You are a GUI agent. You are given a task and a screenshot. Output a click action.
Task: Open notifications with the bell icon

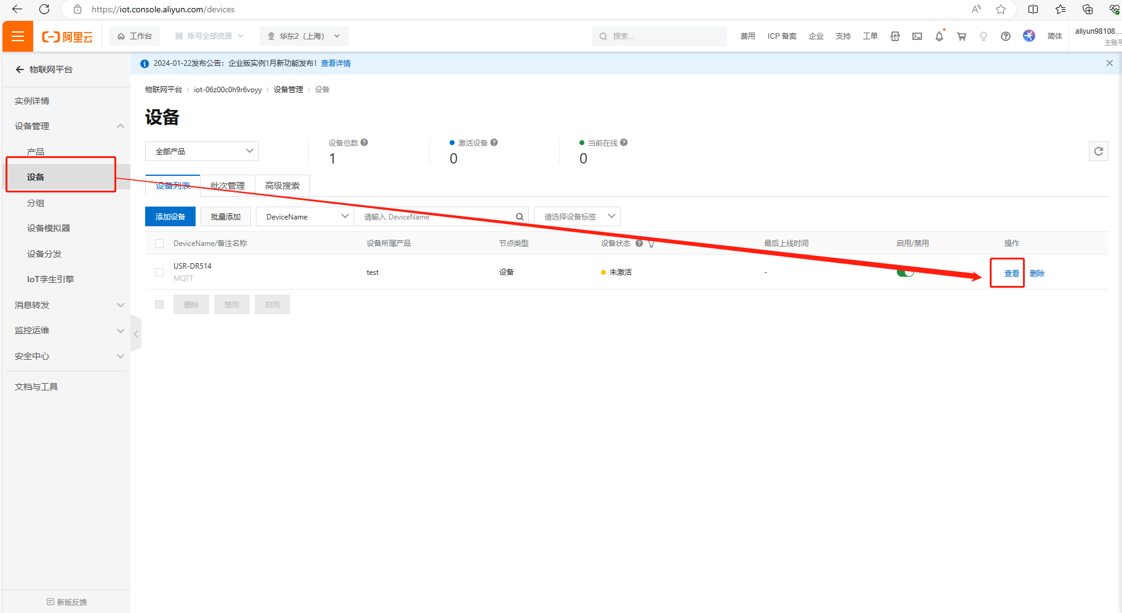tap(939, 36)
